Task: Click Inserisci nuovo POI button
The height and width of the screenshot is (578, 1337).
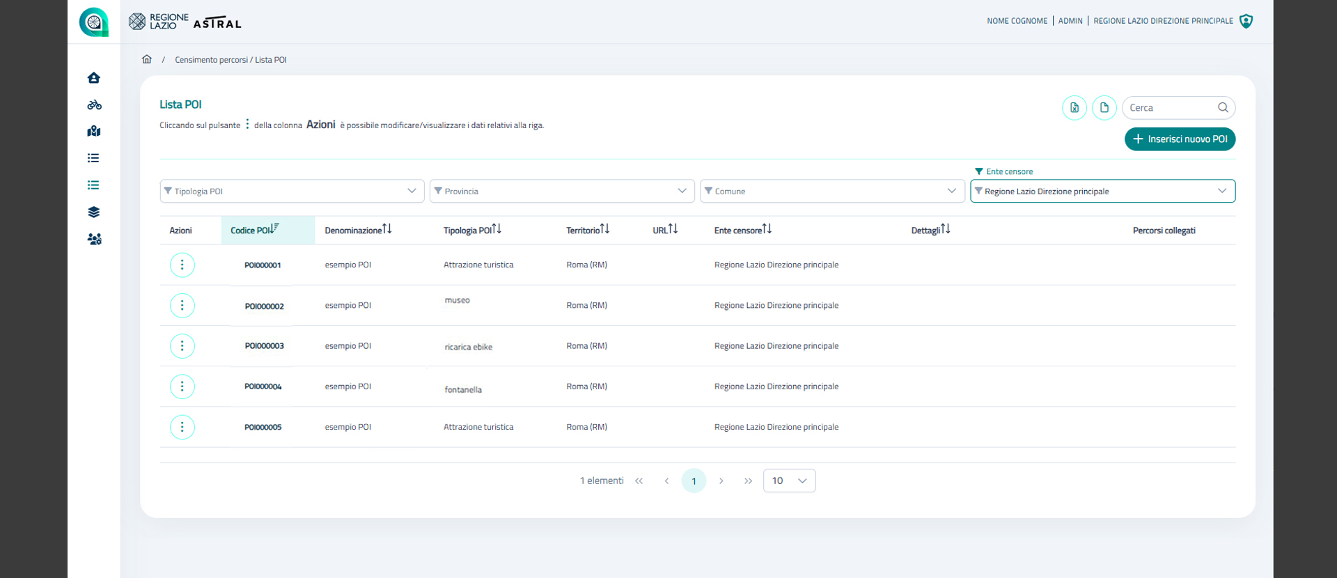Action: tap(1180, 139)
